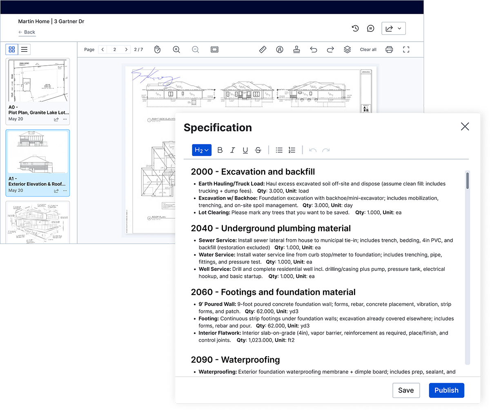Toggle bold formatting
Viewport: 490px width, 410px height.
tap(220, 150)
